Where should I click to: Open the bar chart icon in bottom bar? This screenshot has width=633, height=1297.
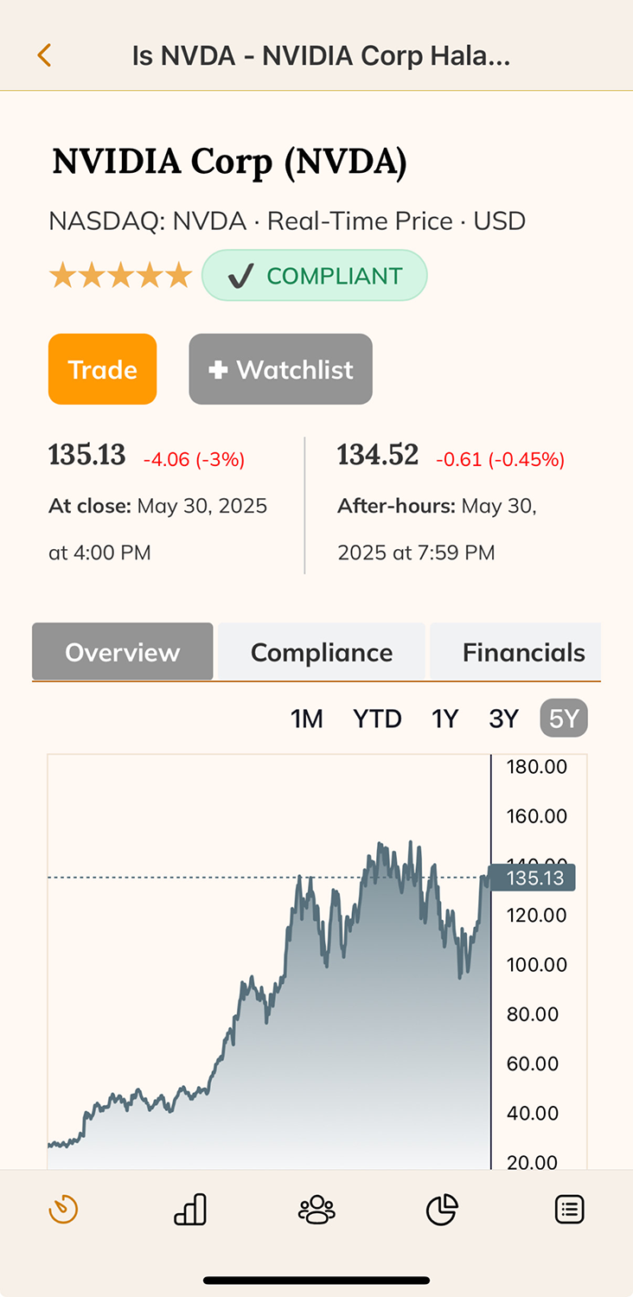tap(190, 1209)
